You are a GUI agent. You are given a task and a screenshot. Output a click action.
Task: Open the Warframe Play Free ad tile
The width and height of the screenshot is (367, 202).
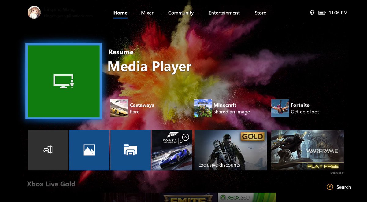point(307,150)
